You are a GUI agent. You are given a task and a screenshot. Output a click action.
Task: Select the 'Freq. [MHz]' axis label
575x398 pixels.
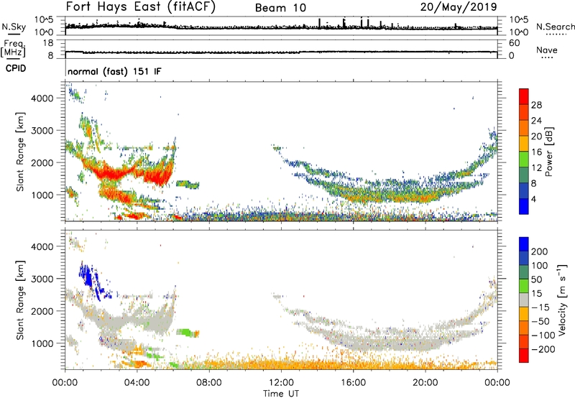click(13, 49)
